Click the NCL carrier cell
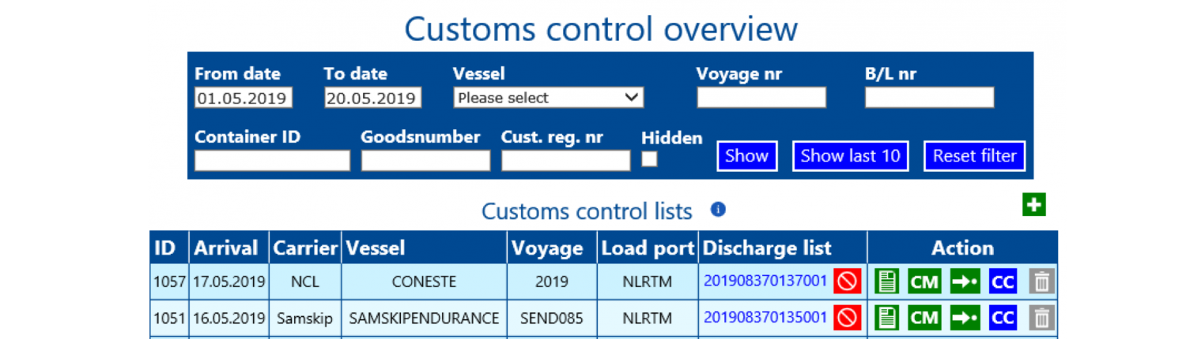 pos(305,281)
